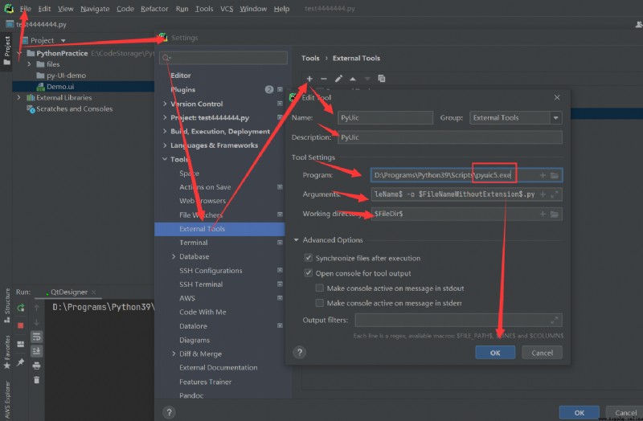Add a new external tool with plus icon
The height and width of the screenshot is (421, 643).
(x=309, y=78)
